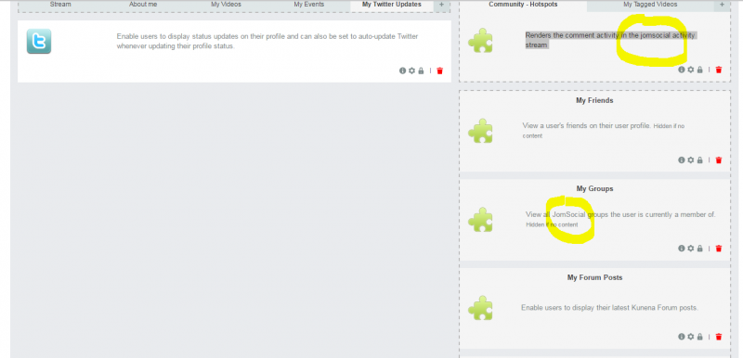The height and width of the screenshot is (358, 743).
Task: Switch to the My Tagged Videos tab
Action: (650, 5)
